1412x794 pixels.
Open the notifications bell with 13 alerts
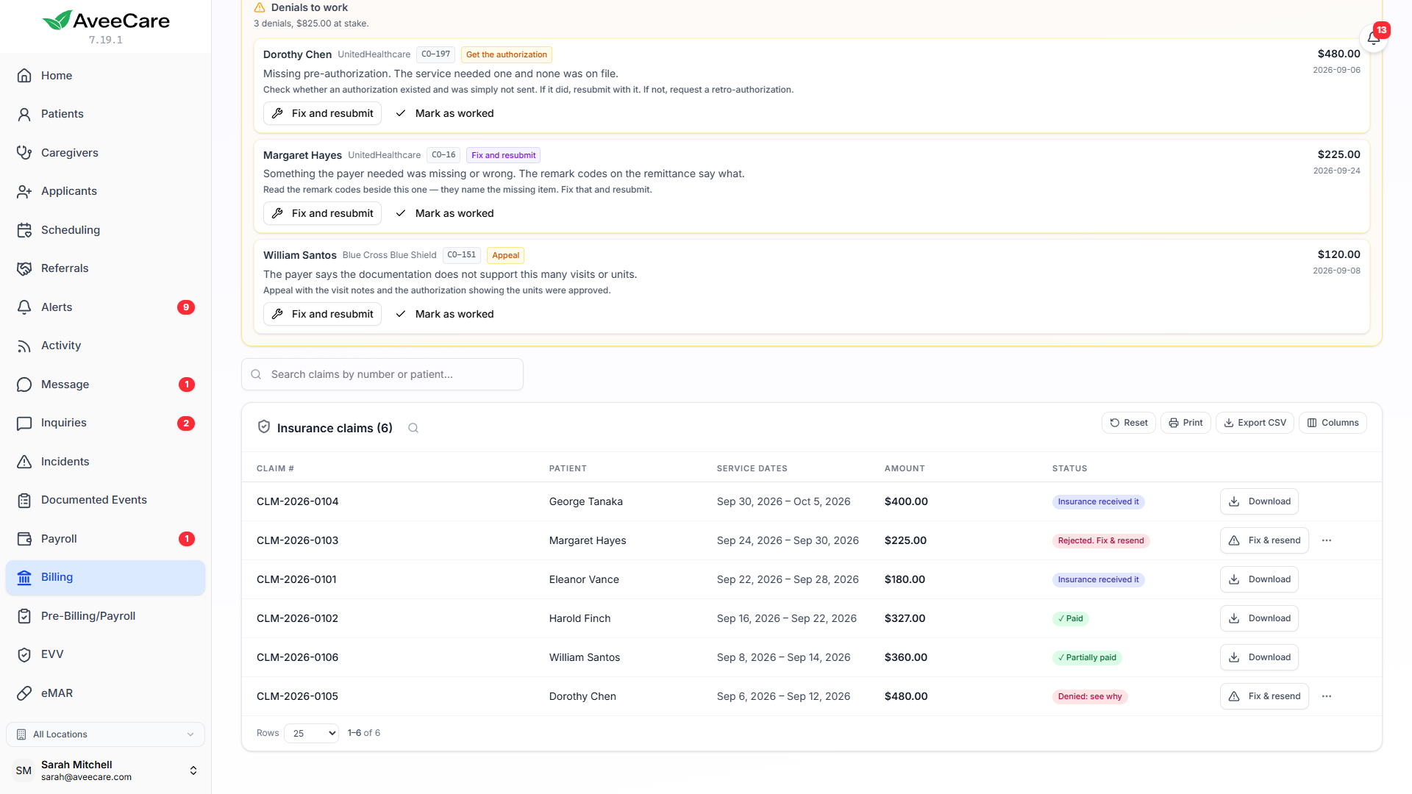(x=1373, y=38)
